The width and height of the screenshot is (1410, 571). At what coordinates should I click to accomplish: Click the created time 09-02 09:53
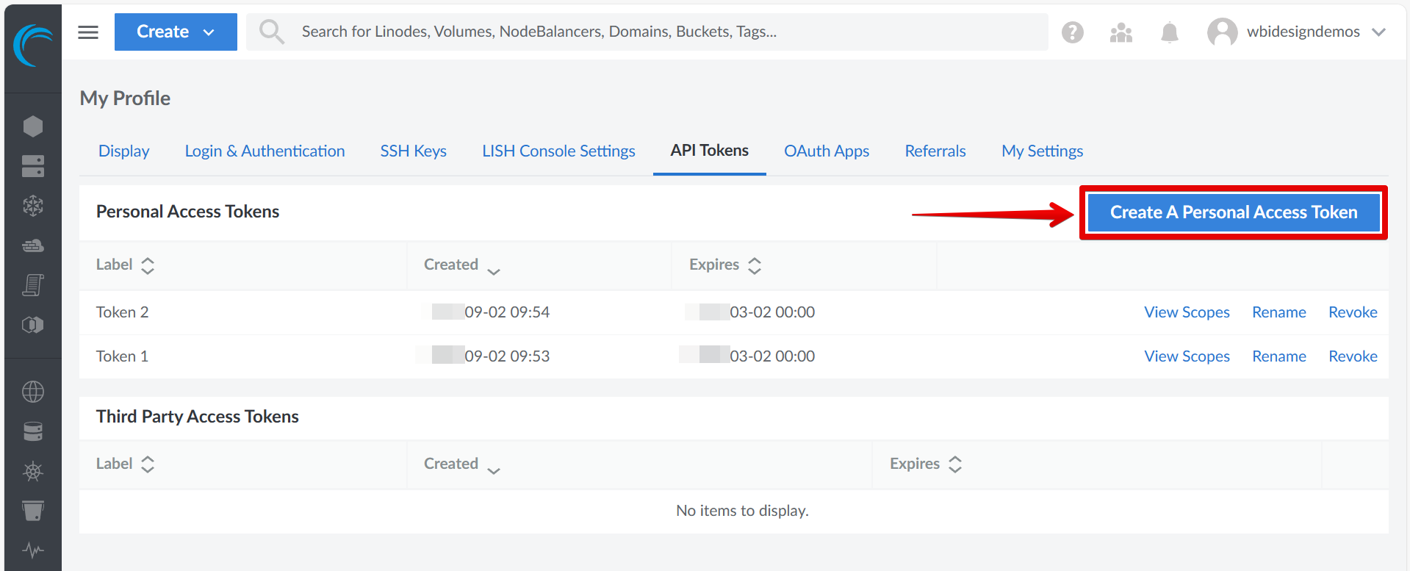pos(507,356)
